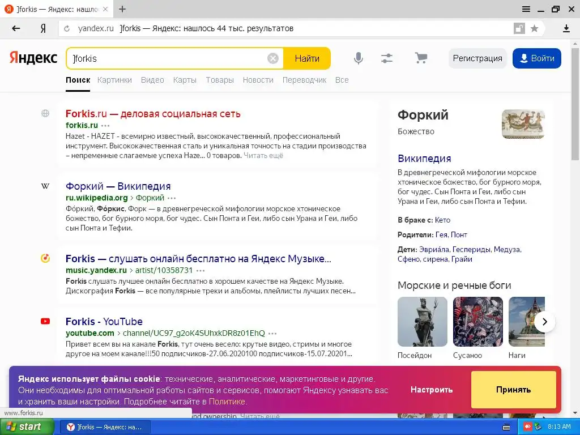
Task: Click the 8:13 AM system clock
Action: point(559,427)
